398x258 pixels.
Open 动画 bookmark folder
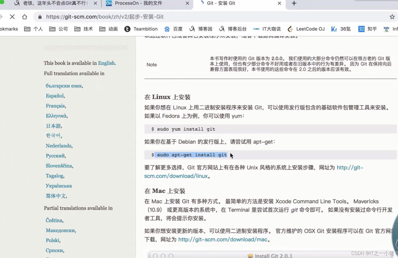(x=108, y=29)
